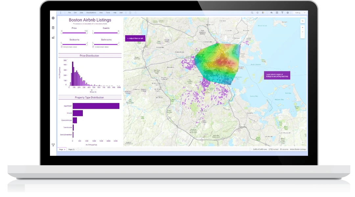The width and height of the screenshot is (355, 197).
Task: Switch to the first Page tab
Action: [61, 149]
